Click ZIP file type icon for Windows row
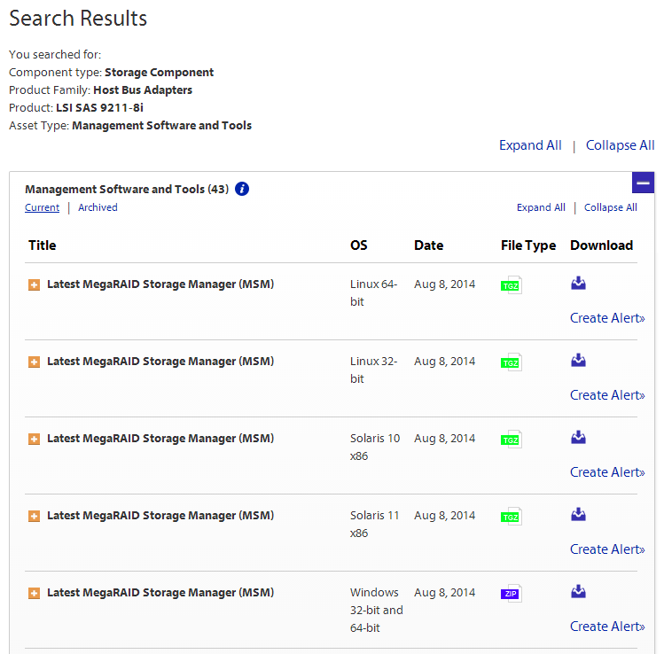 click(x=512, y=594)
